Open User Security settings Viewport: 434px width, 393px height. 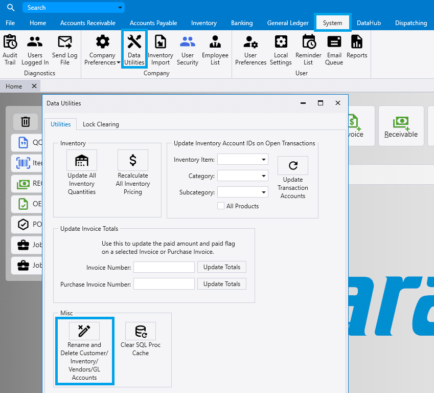pyautogui.click(x=188, y=50)
